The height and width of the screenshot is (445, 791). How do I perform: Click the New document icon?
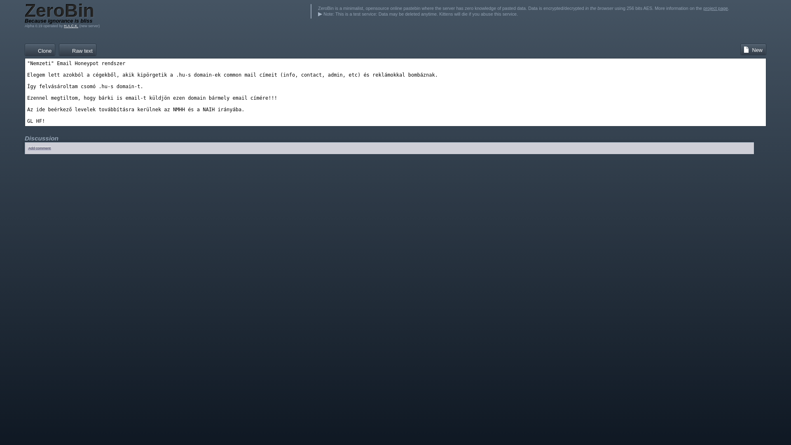coord(746,50)
